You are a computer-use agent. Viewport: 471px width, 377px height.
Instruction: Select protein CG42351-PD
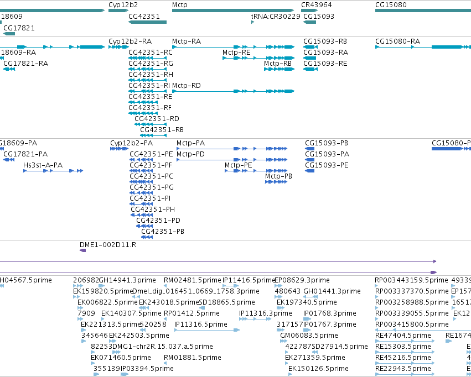(158, 221)
